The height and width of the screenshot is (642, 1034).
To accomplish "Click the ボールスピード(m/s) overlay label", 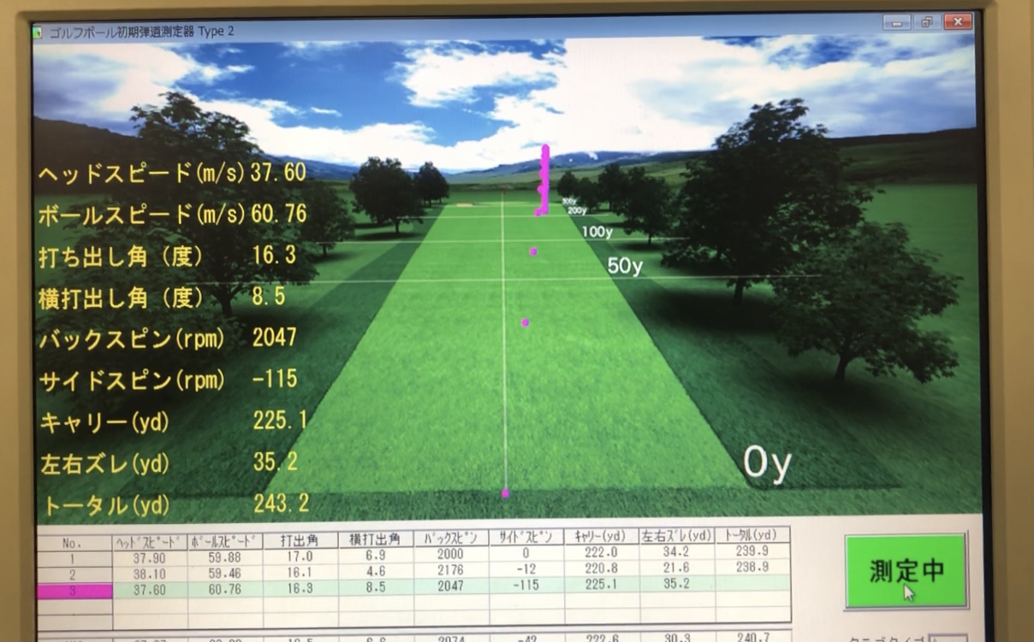I will tap(141, 215).
